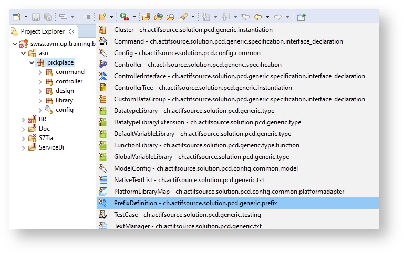404x254 pixels.
Task: Click the Back navigation arrow icon
Action: [258, 17]
